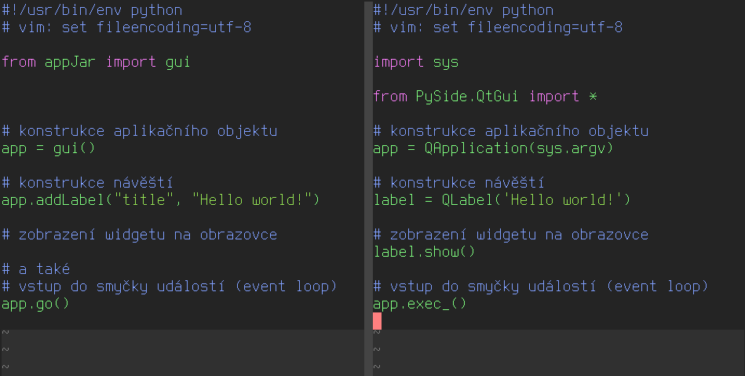Viewport: 745px width, 376px height.
Task: Click the QApplication(sys.argv) assignment line
Action: pos(493,148)
